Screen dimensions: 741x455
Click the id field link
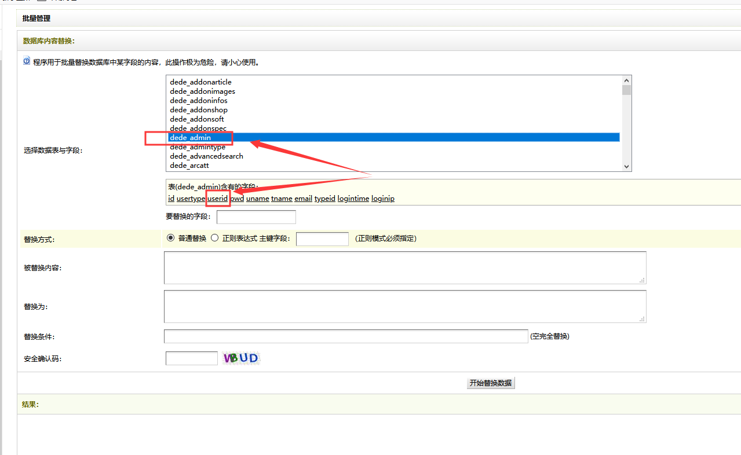point(171,199)
